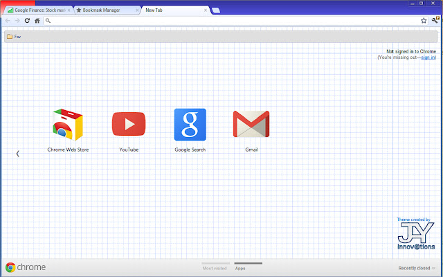This screenshot has width=443, height=277.
Task: Maximize the Chrome window
Action: click(422, 3)
